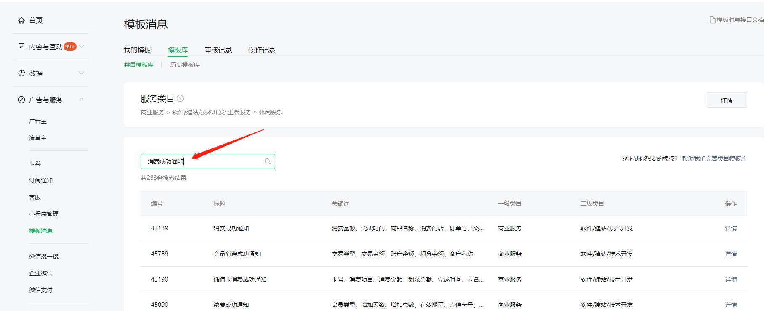Expand the 内容与互动 menu chevron
The image size is (764, 311).
coord(82,47)
